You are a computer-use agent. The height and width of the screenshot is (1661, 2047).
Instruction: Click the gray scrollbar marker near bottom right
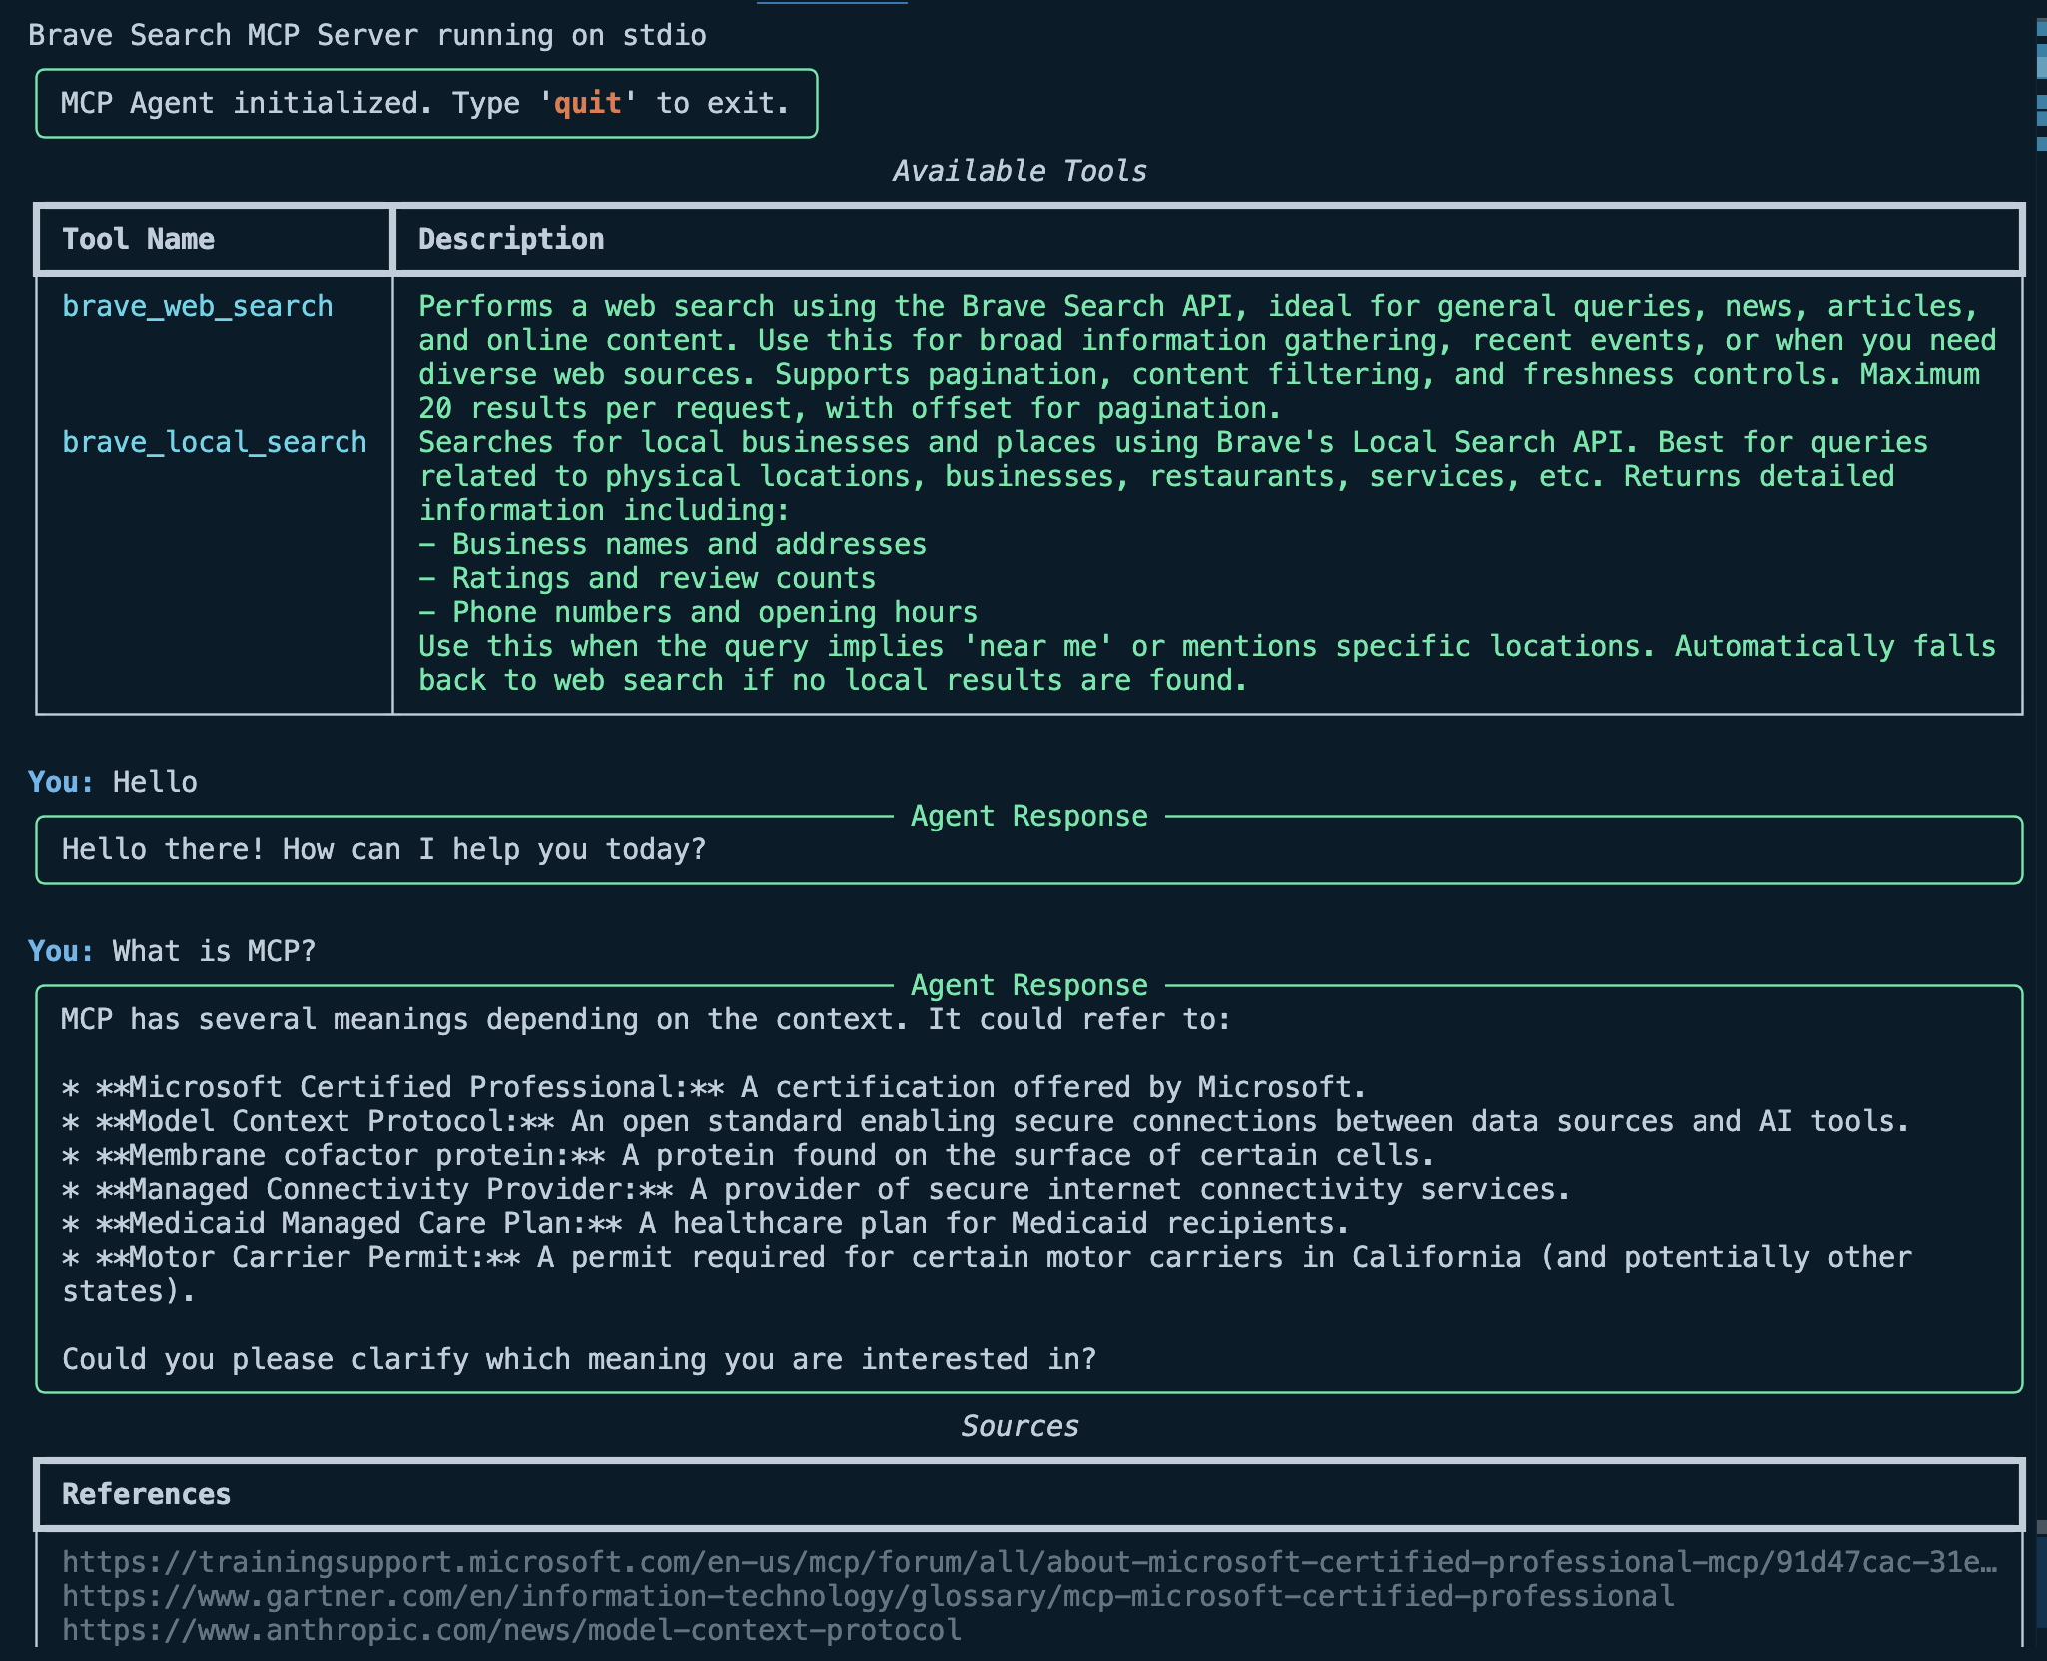click(x=2041, y=1527)
